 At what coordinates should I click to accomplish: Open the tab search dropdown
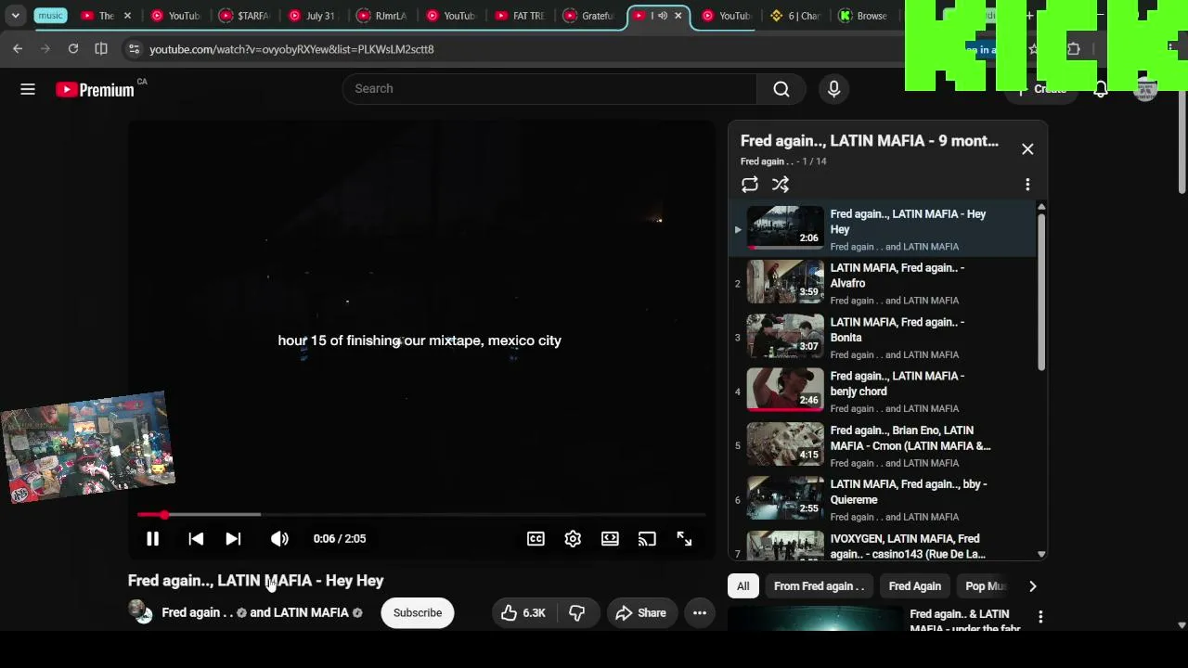tap(16, 16)
